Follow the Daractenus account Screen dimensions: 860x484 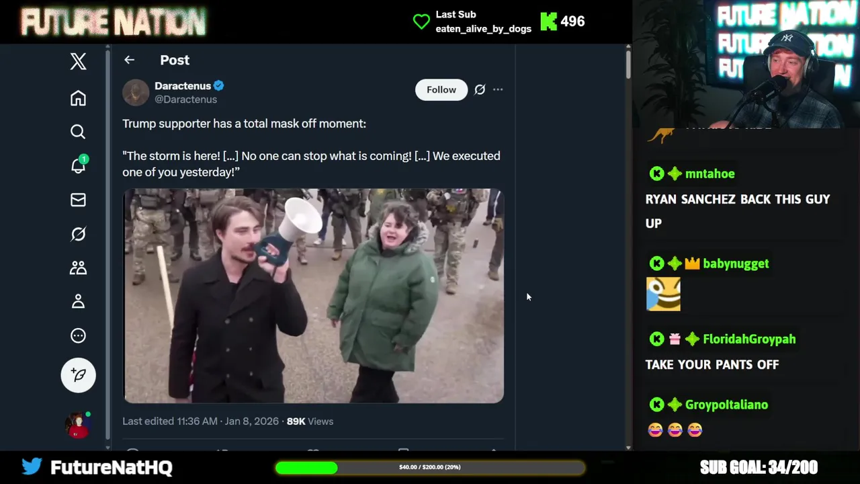[x=441, y=89]
